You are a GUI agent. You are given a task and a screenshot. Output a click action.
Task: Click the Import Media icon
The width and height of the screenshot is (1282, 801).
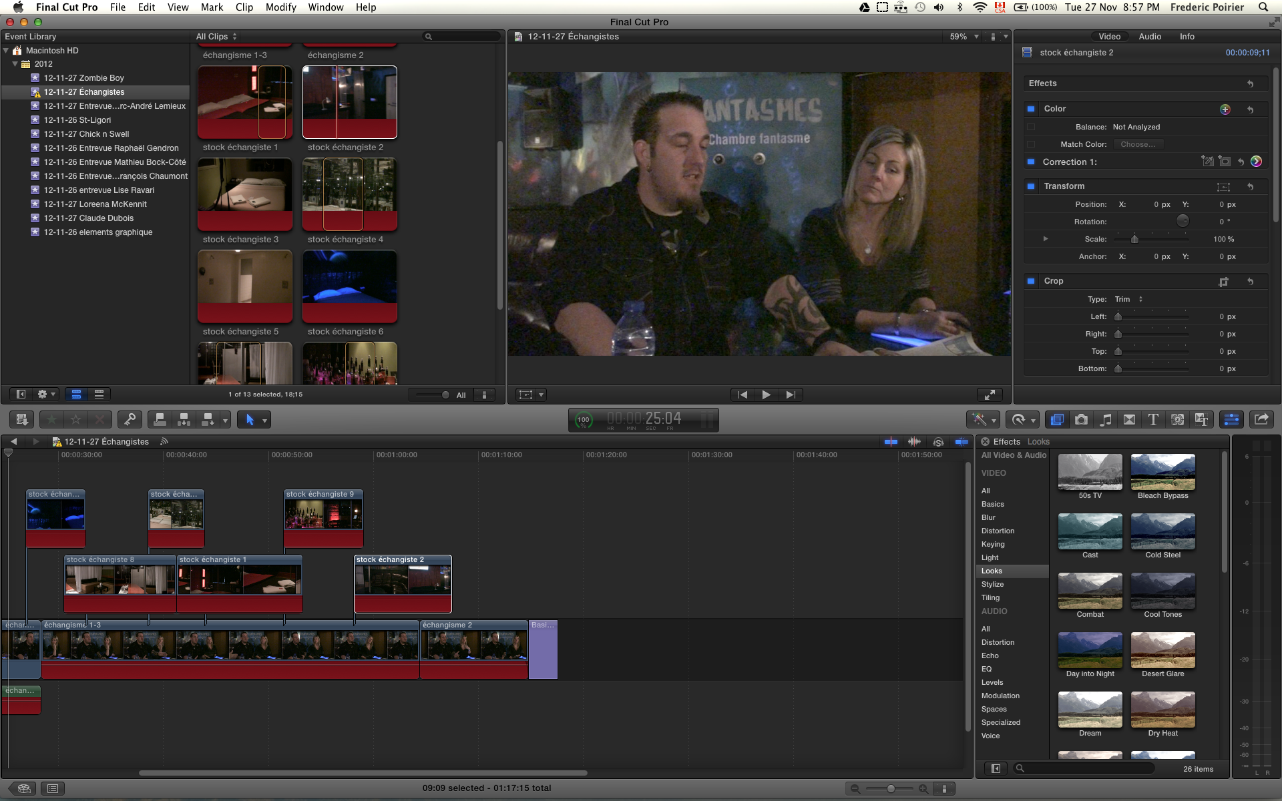pyautogui.click(x=21, y=419)
